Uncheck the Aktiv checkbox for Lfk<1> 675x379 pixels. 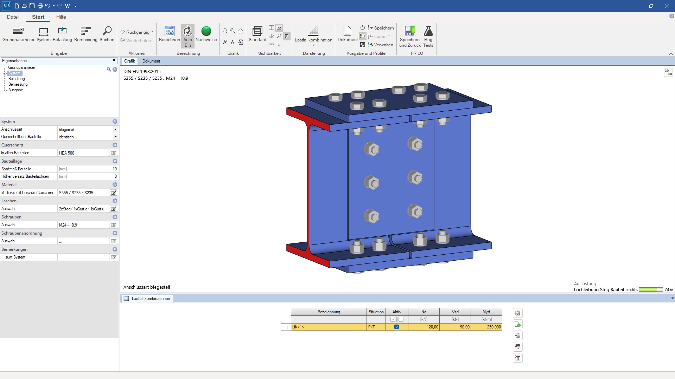396,327
